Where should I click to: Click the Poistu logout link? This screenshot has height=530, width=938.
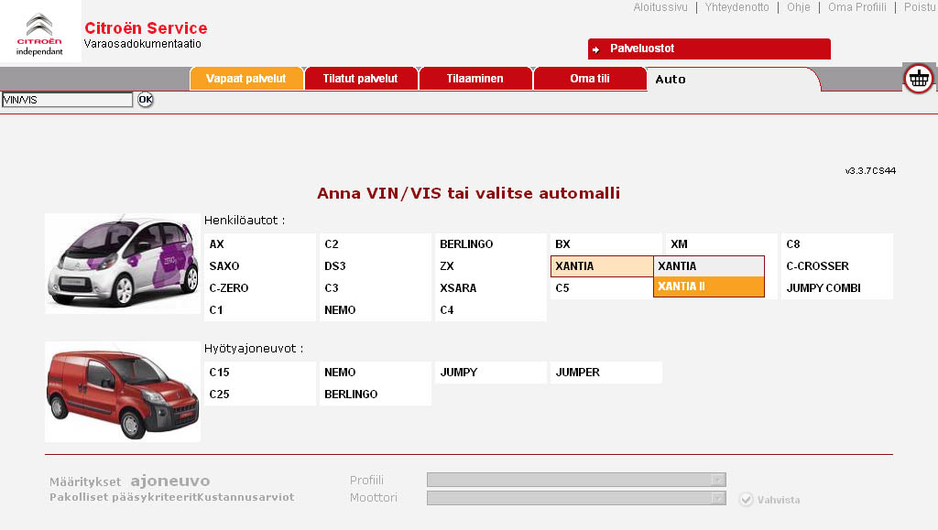[x=919, y=7]
